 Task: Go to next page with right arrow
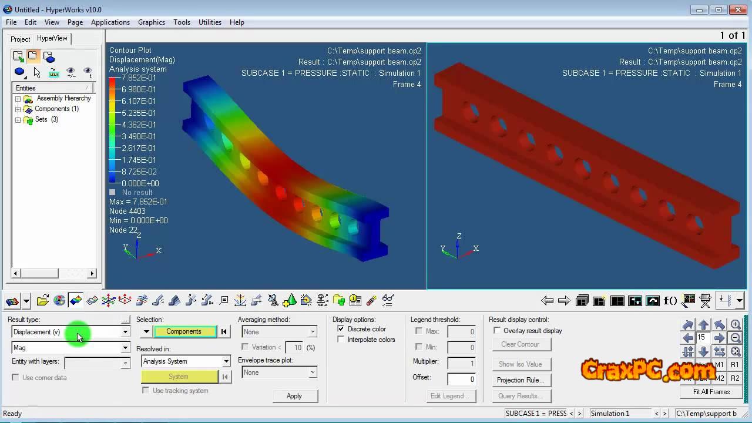(x=564, y=301)
